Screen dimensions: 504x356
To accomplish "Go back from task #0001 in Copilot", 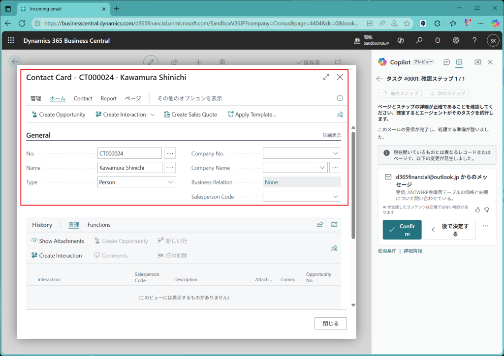I will (x=379, y=79).
